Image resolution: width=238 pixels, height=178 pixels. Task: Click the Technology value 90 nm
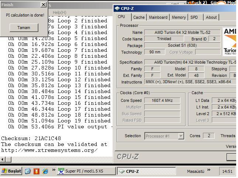click(x=155, y=52)
